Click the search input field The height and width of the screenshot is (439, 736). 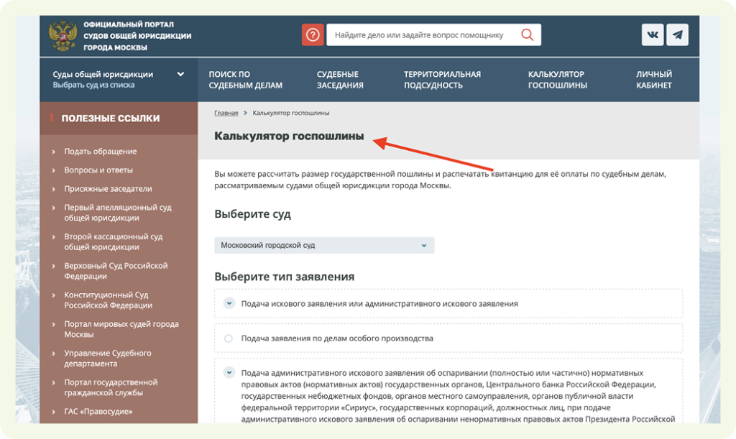coord(420,35)
